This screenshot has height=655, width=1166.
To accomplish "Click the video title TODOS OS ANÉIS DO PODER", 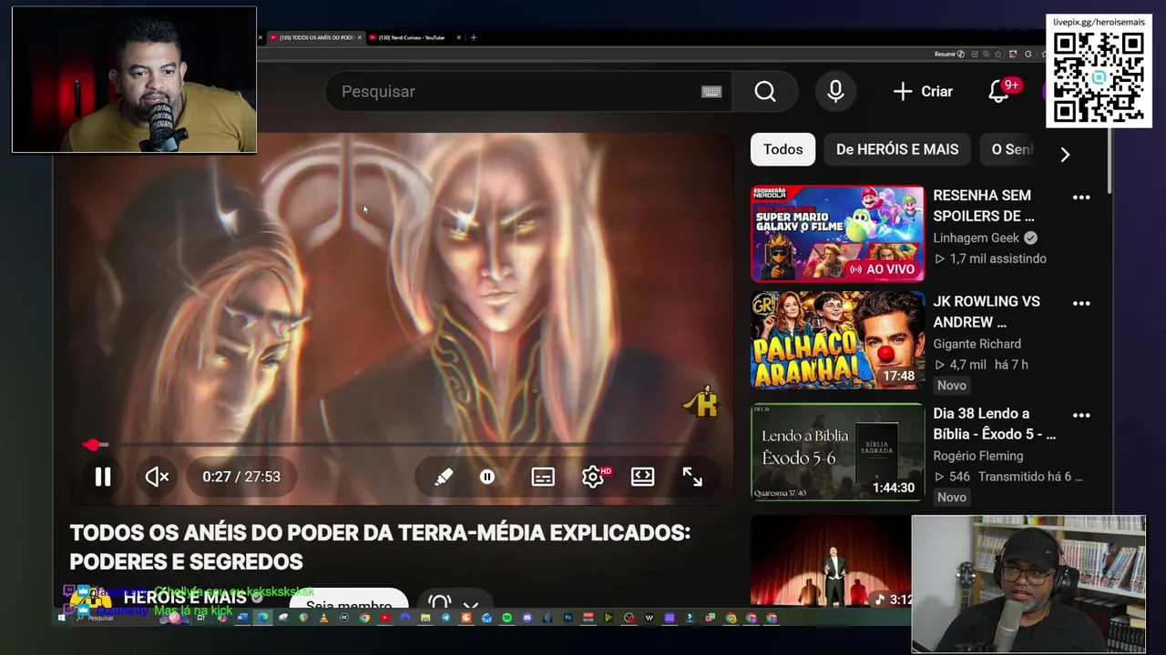I will (x=380, y=547).
